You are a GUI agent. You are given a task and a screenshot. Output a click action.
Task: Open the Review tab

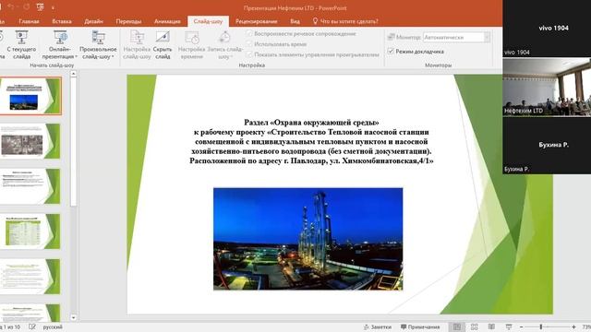click(257, 21)
